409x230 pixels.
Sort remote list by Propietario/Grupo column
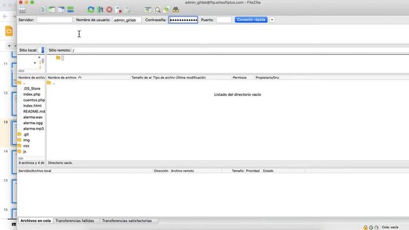click(x=267, y=77)
